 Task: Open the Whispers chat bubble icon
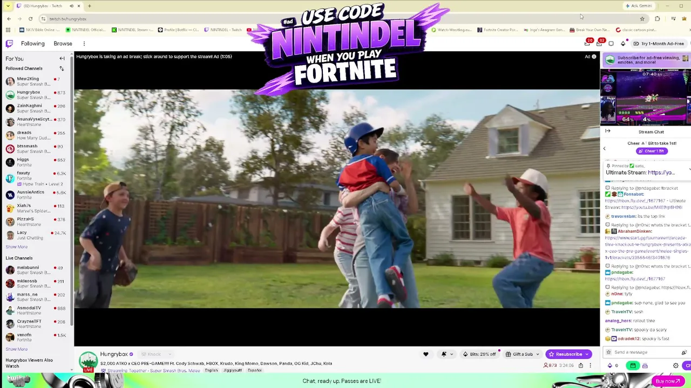[x=611, y=44]
